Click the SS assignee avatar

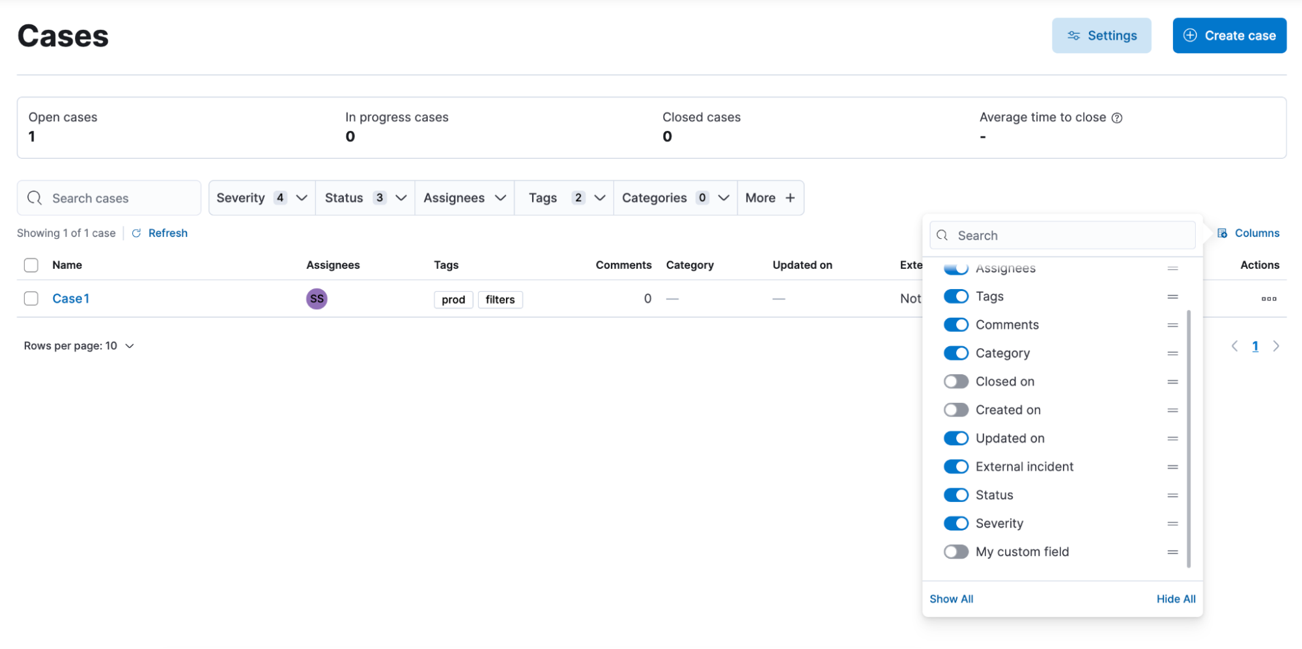(317, 299)
